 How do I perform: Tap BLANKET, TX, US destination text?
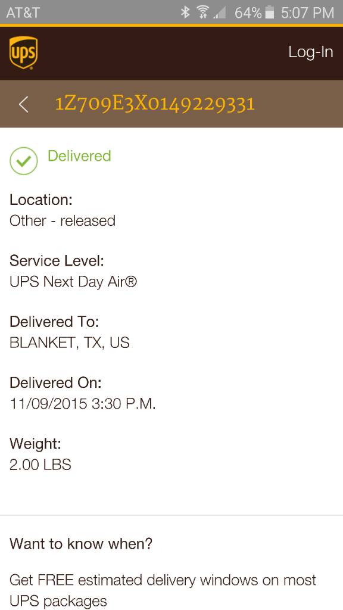[x=70, y=343]
